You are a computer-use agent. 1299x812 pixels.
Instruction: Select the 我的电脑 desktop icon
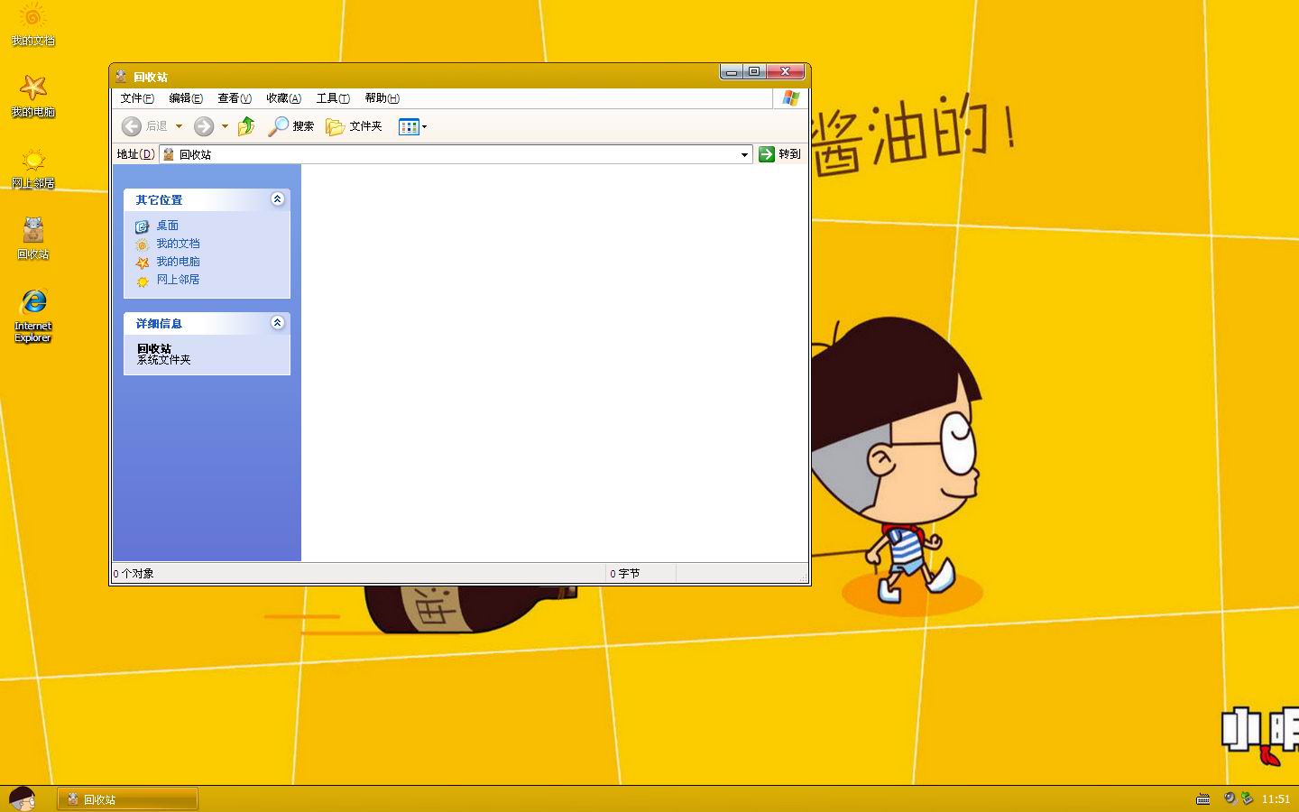click(x=32, y=96)
